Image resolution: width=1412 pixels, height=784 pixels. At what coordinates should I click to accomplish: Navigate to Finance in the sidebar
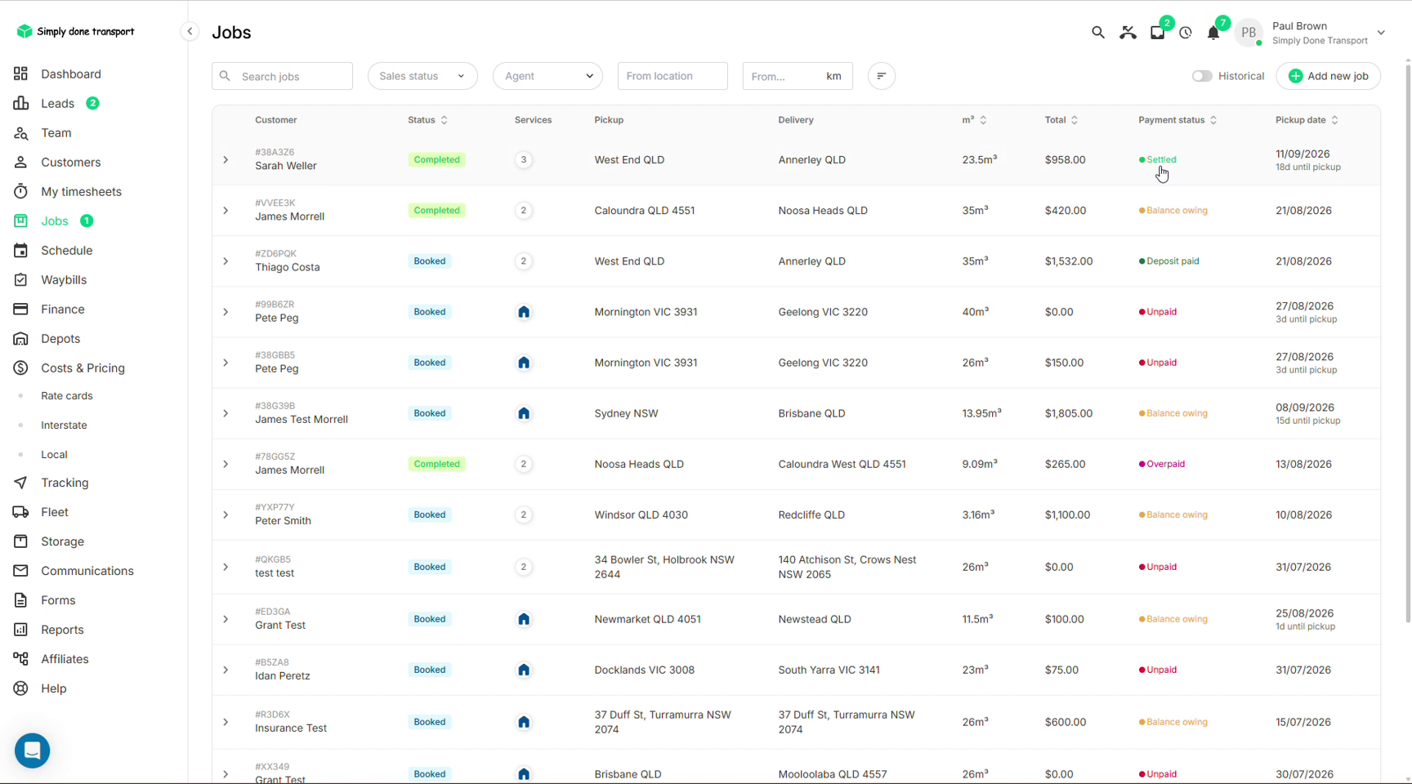coord(63,309)
